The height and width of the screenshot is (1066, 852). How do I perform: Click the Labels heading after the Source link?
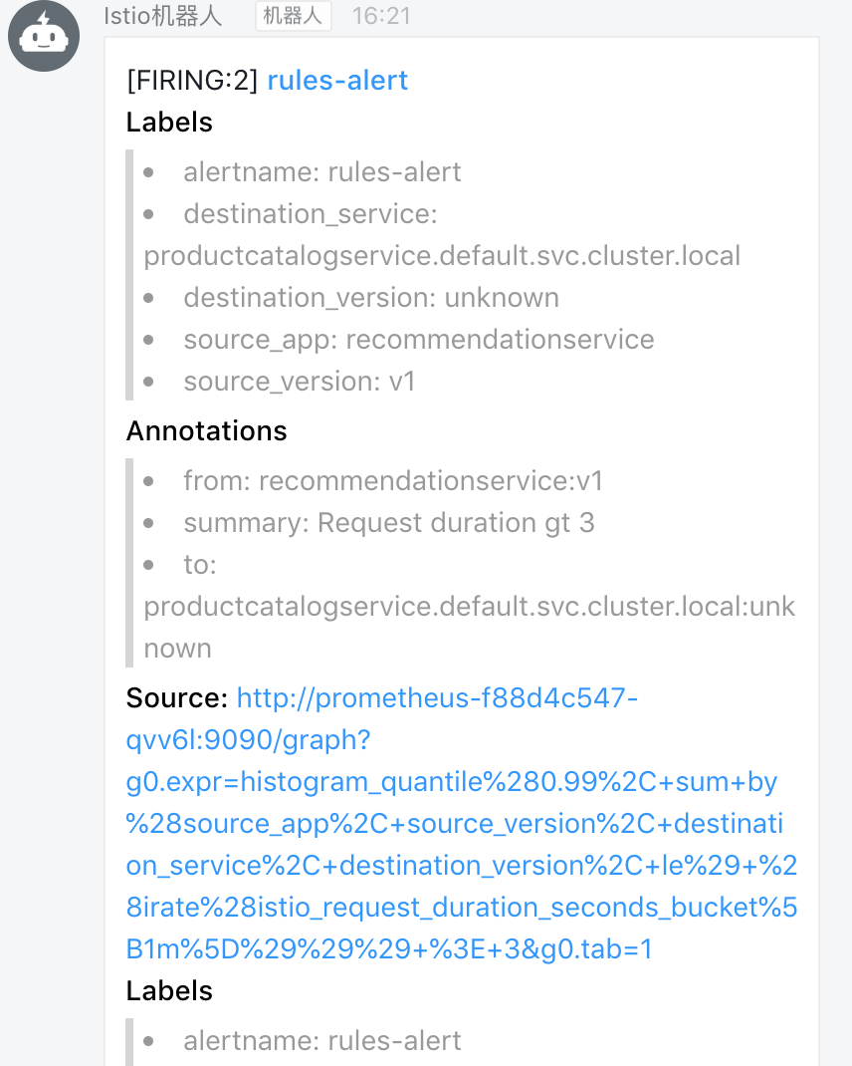coord(169,991)
